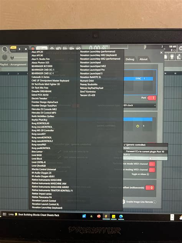Select Novation Launchkey MK2 (performance)
The image size is (182, 243).
(100, 59)
